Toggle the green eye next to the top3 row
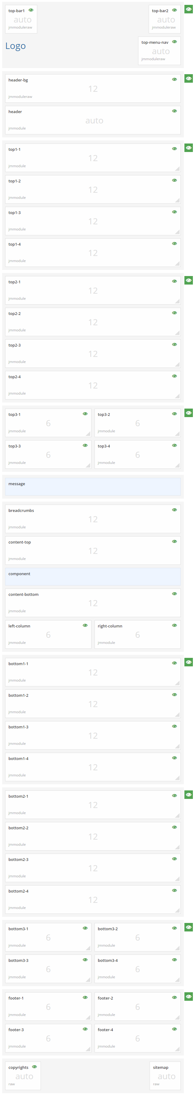This screenshot has width=195, height=1095. click(x=188, y=412)
